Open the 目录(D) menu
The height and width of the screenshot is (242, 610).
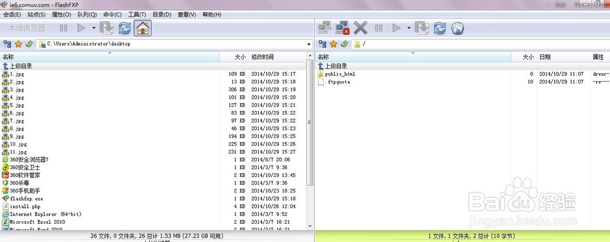click(x=162, y=15)
